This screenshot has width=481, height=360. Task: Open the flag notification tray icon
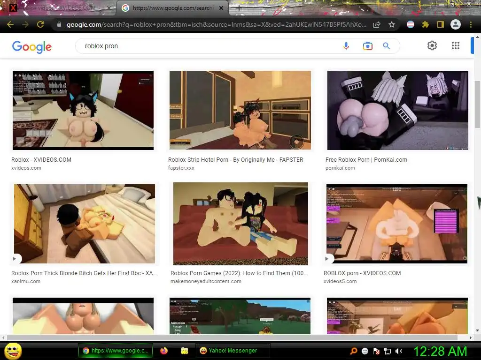pos(376,351)
